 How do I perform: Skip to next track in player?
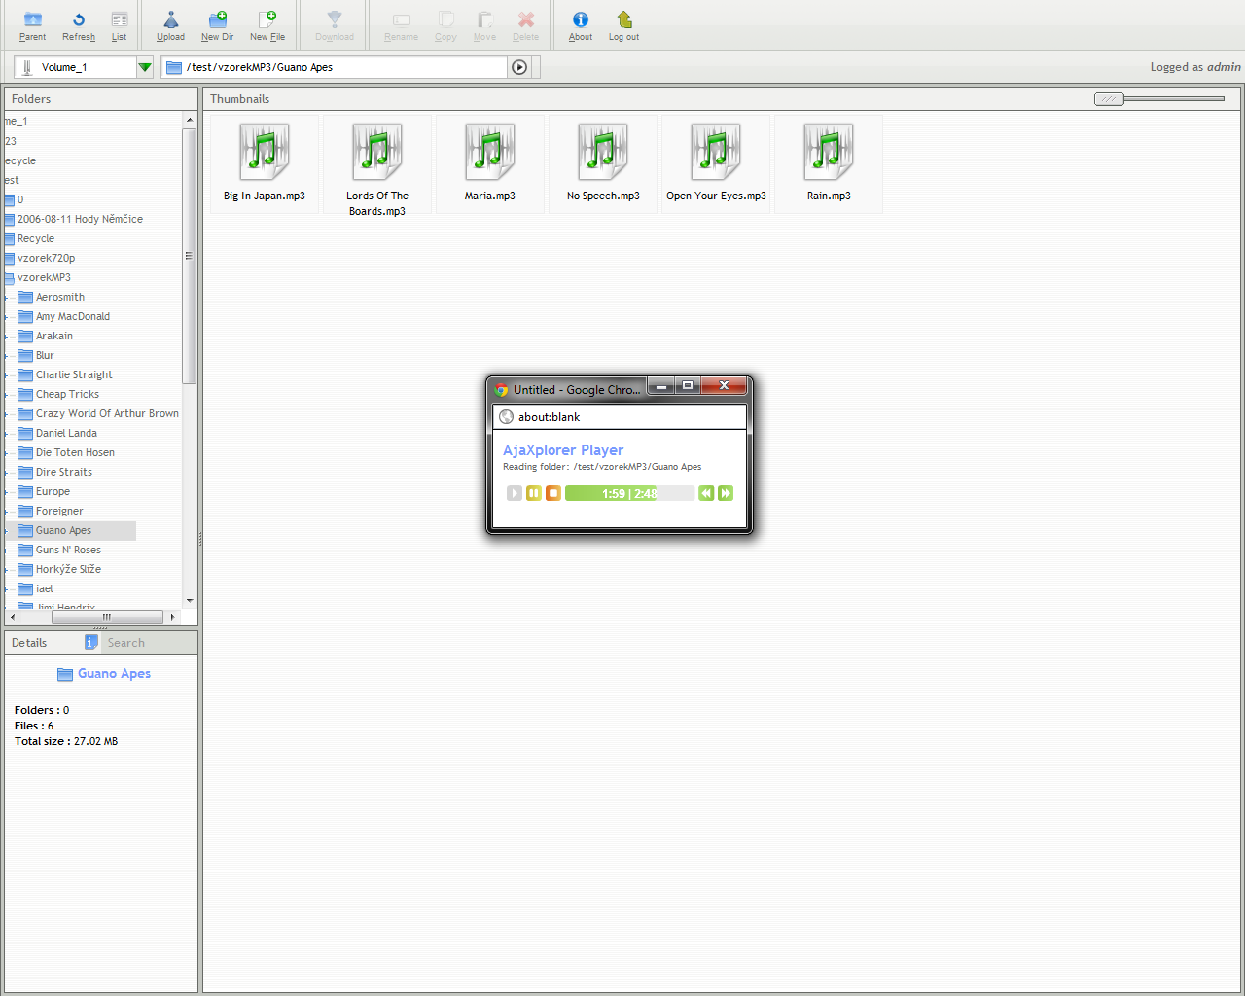726,493
